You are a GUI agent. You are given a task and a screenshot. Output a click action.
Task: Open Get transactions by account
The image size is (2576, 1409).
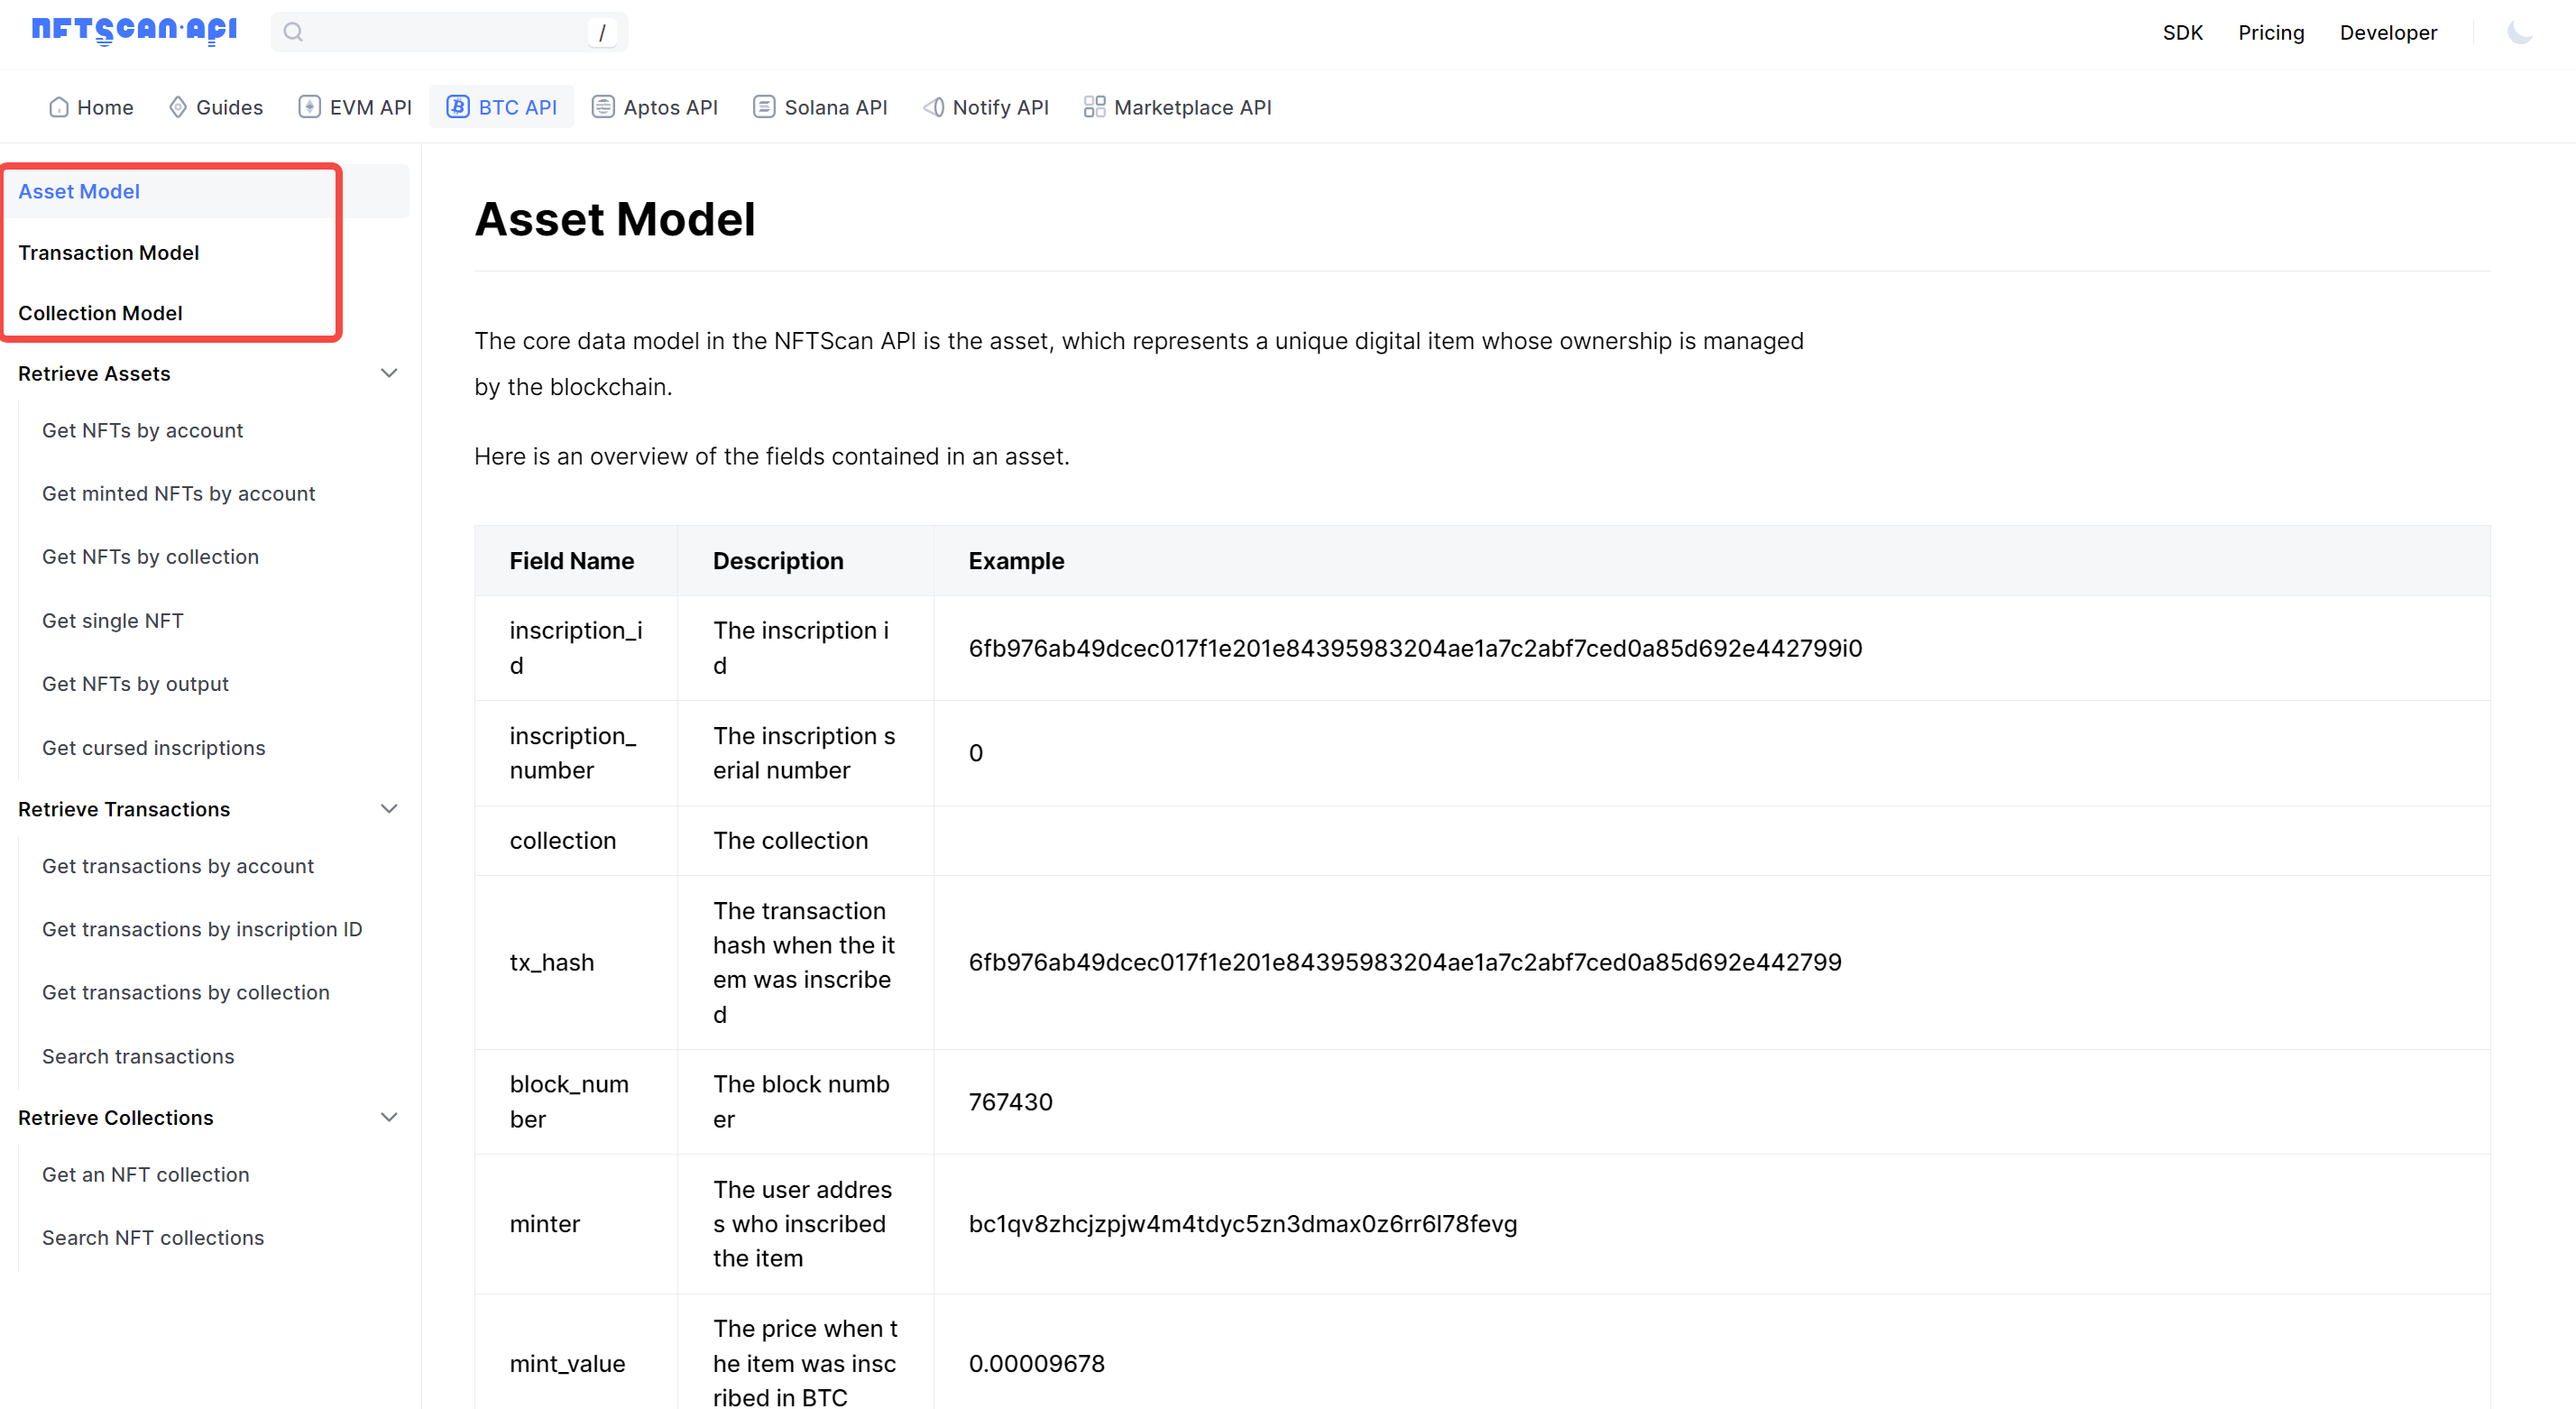point(177,865)
